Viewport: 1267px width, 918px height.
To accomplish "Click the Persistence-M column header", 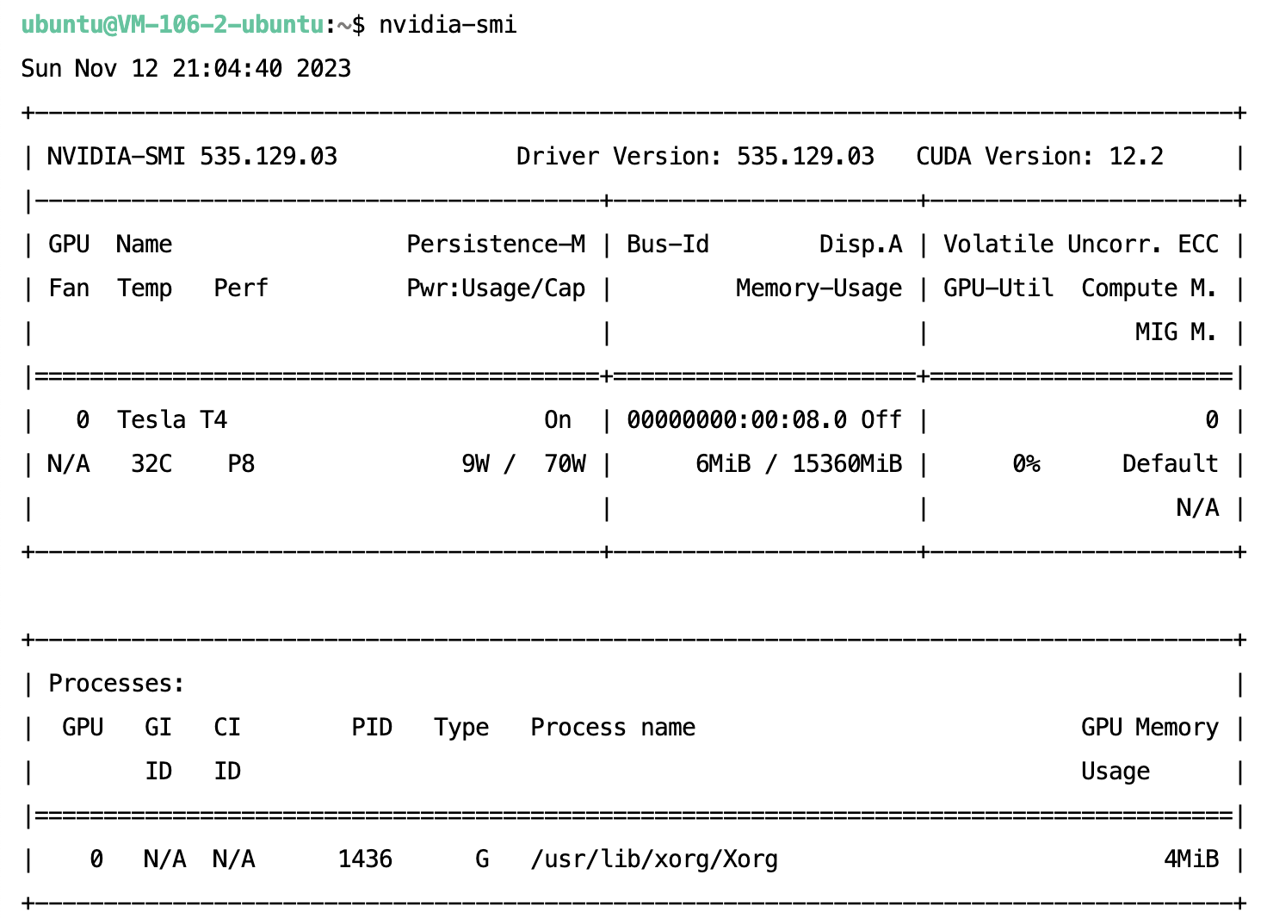I will click(x=496, y=244).
